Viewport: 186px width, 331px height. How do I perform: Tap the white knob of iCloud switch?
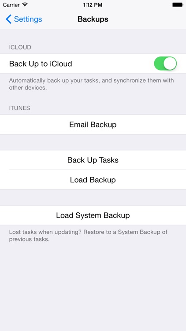[170, 64]
